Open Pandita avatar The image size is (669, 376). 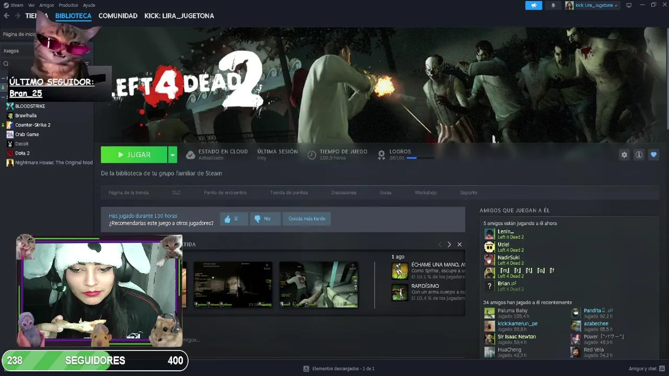pos(575,313)
